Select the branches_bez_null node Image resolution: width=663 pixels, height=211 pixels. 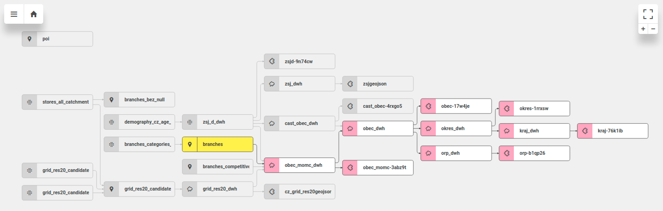144,99
